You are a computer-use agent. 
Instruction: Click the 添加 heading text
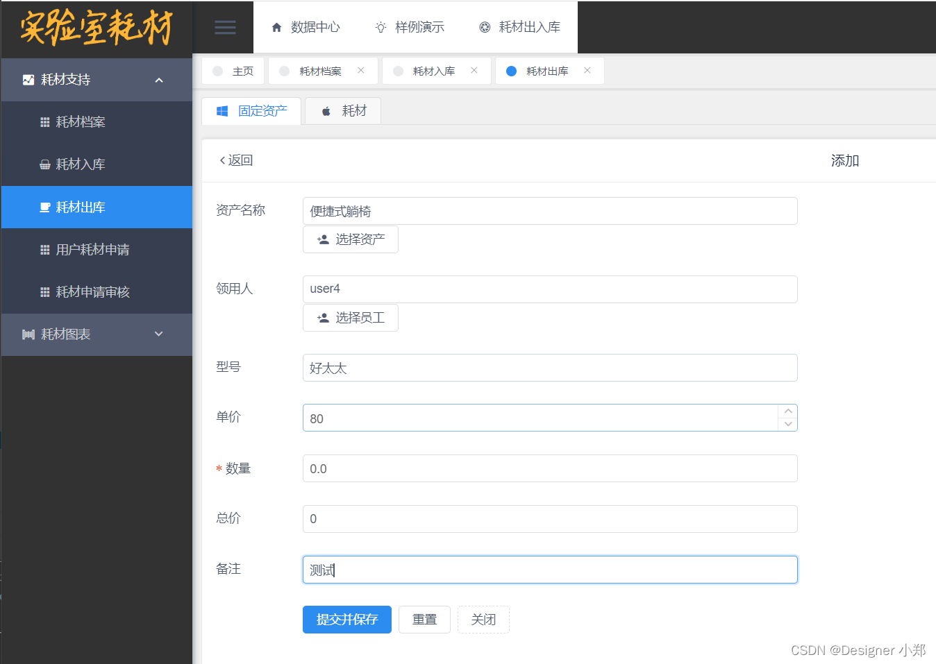coord(845,161)
